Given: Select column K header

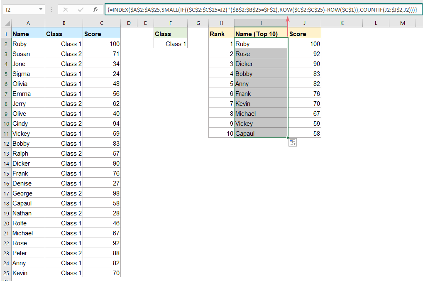Looking at the screenshot, I should [342, 23].
